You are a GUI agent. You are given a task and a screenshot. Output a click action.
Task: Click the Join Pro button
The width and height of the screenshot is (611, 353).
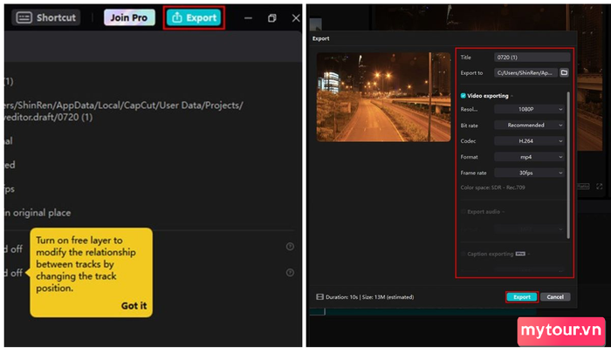129,17
